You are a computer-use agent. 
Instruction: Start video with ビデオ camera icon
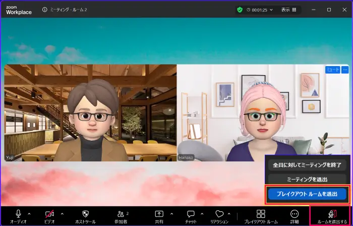coord(49,214)
